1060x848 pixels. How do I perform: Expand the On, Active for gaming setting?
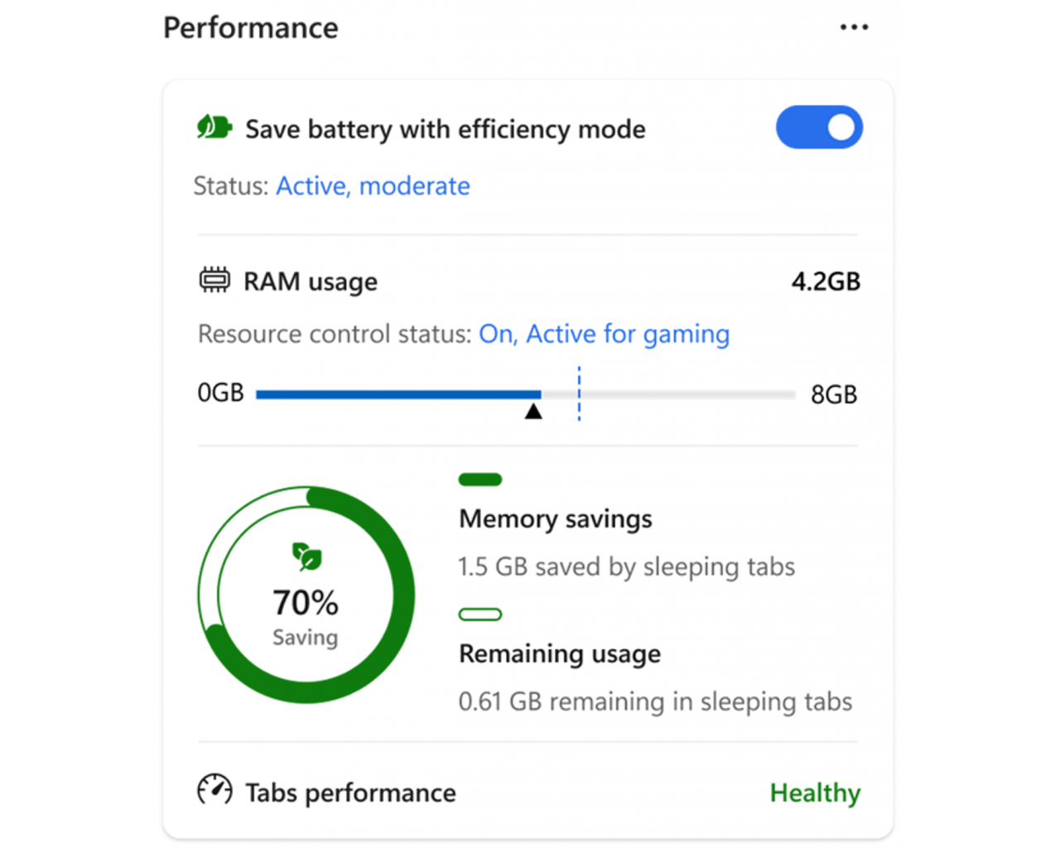coord(604,334)
